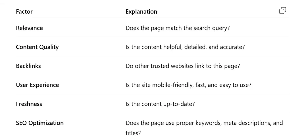Select the Backlinks factor cell
Image resolution: width=300 pixels, height=138 pixels.
click(28, 66)
